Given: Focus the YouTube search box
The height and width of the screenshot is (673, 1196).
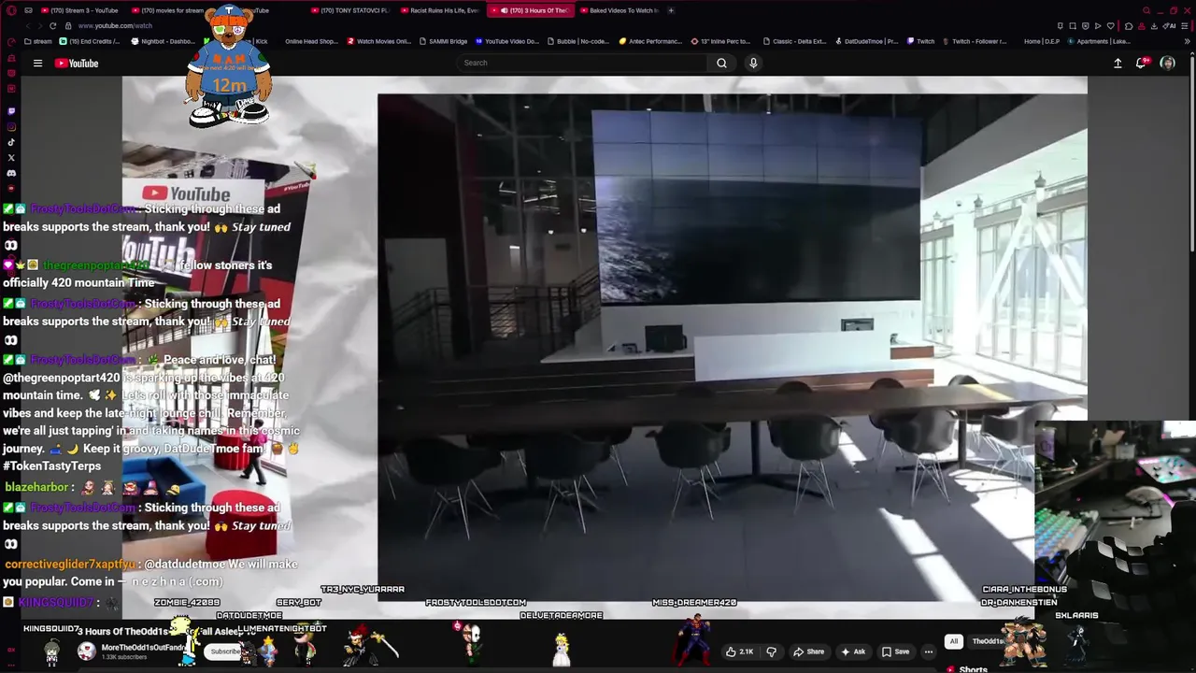Looking at the screenshot, I should tap(582, 63).
